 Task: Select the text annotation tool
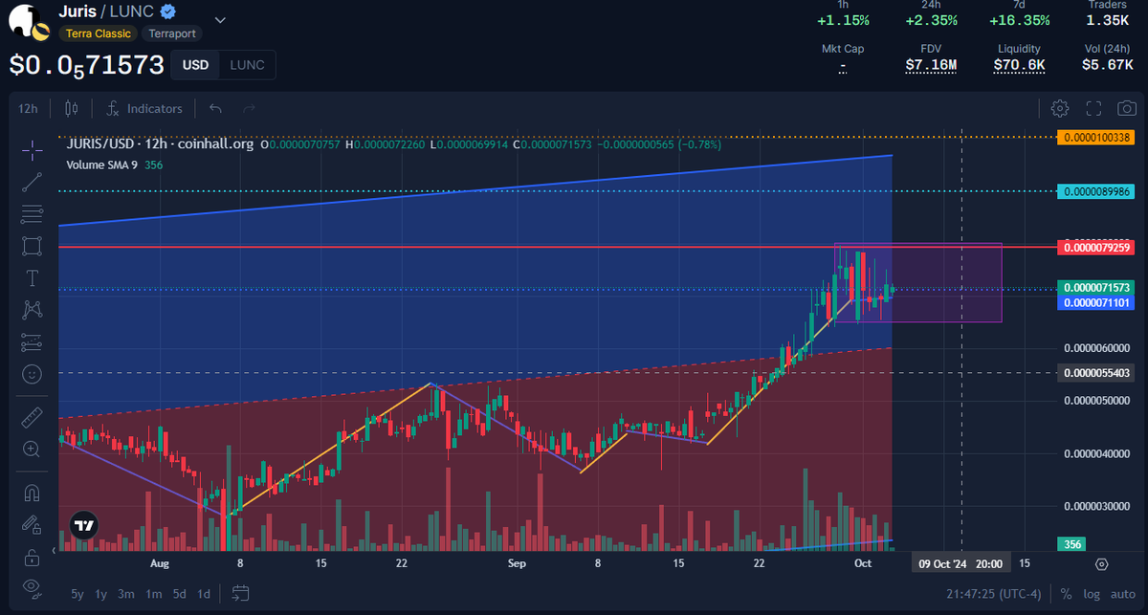point(32,278)
